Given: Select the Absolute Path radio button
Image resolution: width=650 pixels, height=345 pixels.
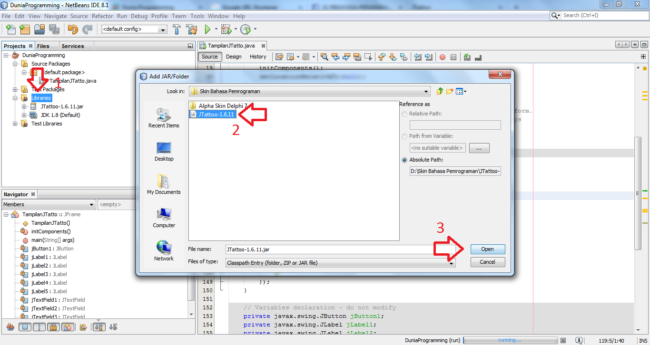Looking at the screenshot, I should pyautogui.click(x=404, y=160).
